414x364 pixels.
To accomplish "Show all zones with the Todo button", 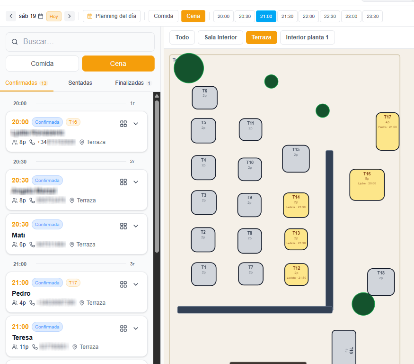I will pos(182,37).
